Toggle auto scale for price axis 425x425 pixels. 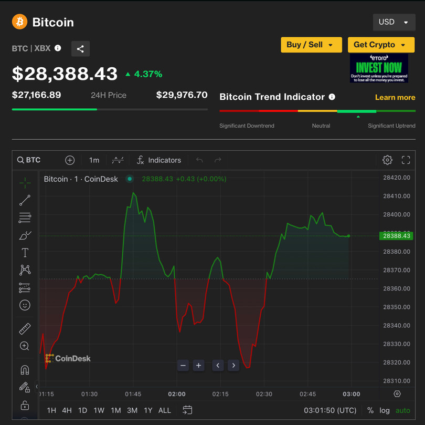pos(403,410)
